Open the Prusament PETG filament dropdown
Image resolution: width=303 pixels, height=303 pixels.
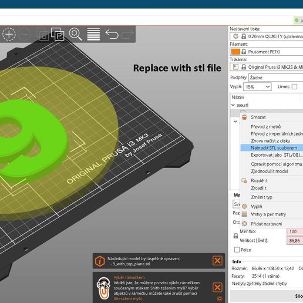pyautogui.click(x=266, y=52)
